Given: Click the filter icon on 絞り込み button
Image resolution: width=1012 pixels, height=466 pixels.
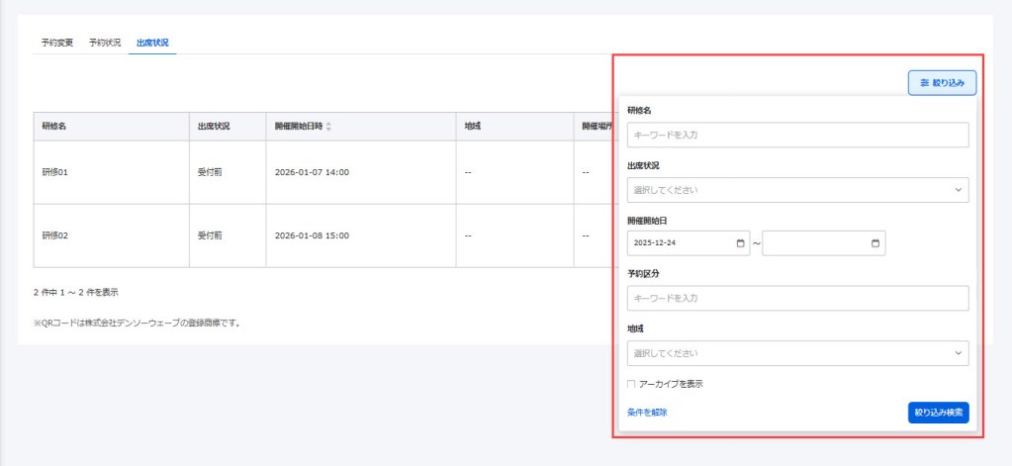Looking at the screenshot, I should [924, 83].
